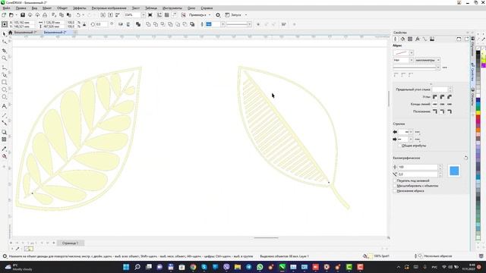Open the Запуск launch dropdown
Image resolution: width=486 pixels, height=273 pixels.
pos(246,15)
